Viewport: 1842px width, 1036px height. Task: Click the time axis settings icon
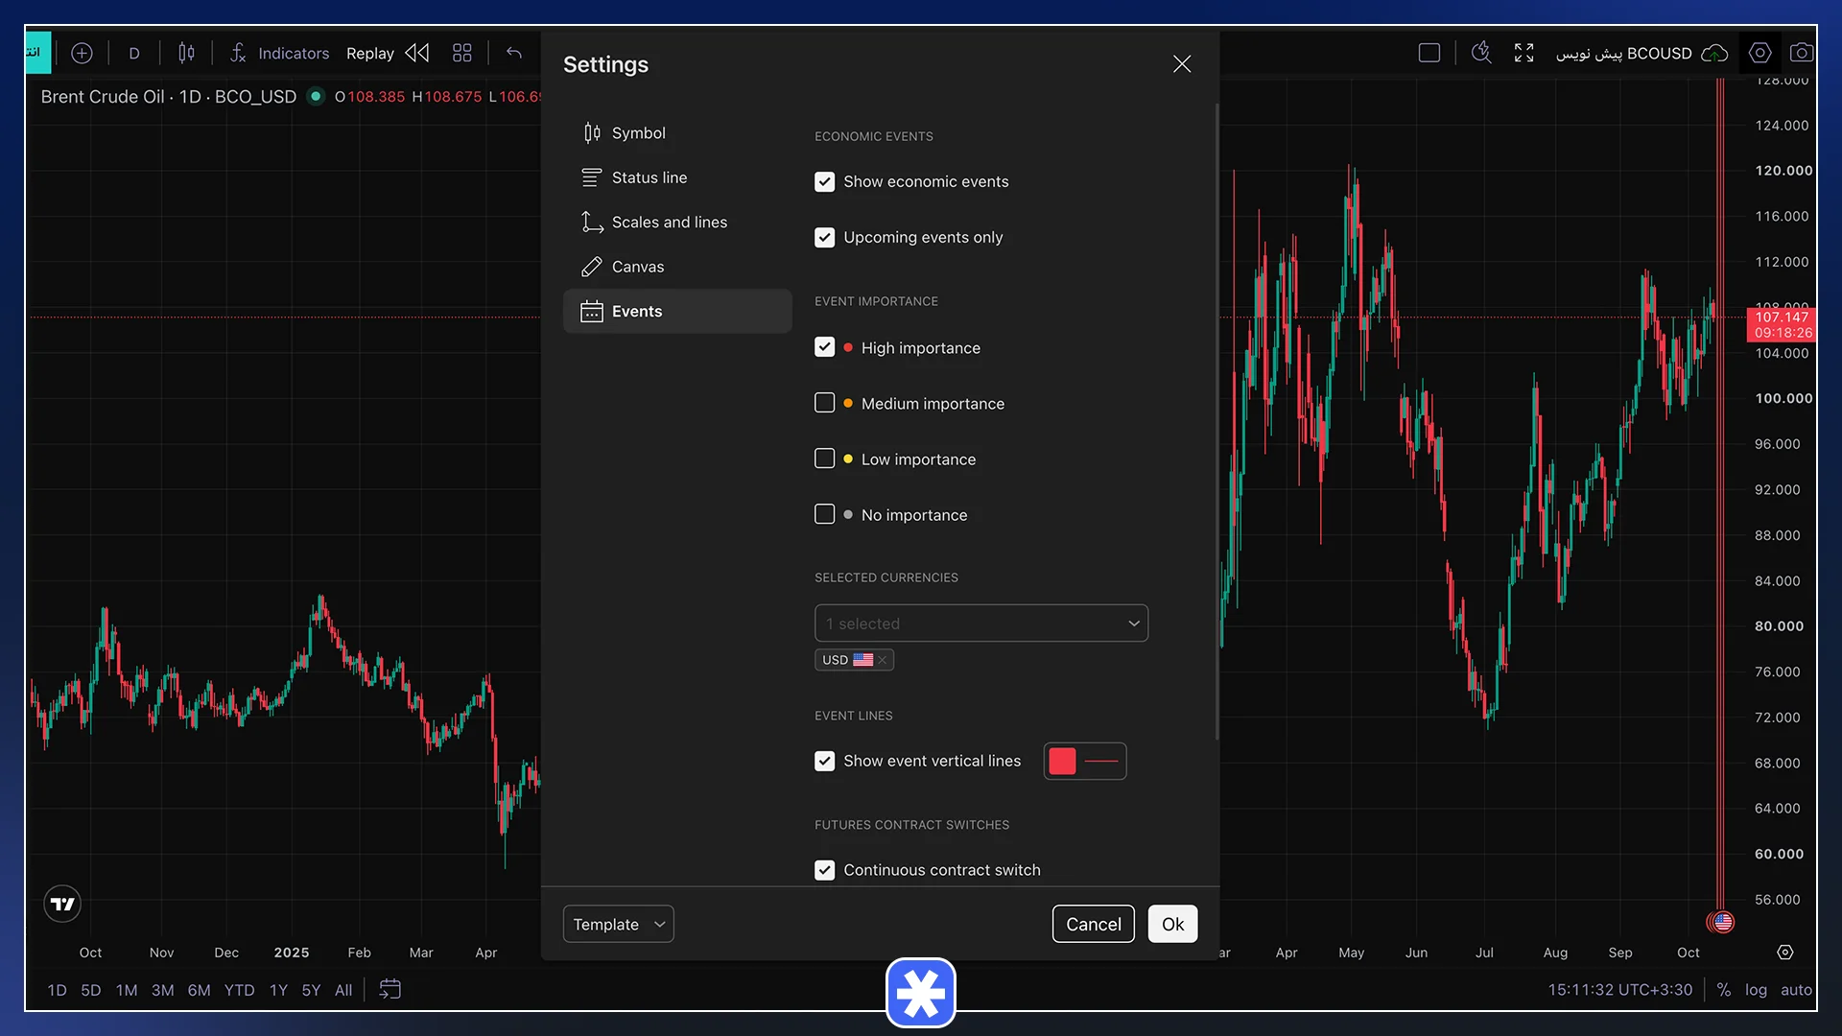(1784, 952)
